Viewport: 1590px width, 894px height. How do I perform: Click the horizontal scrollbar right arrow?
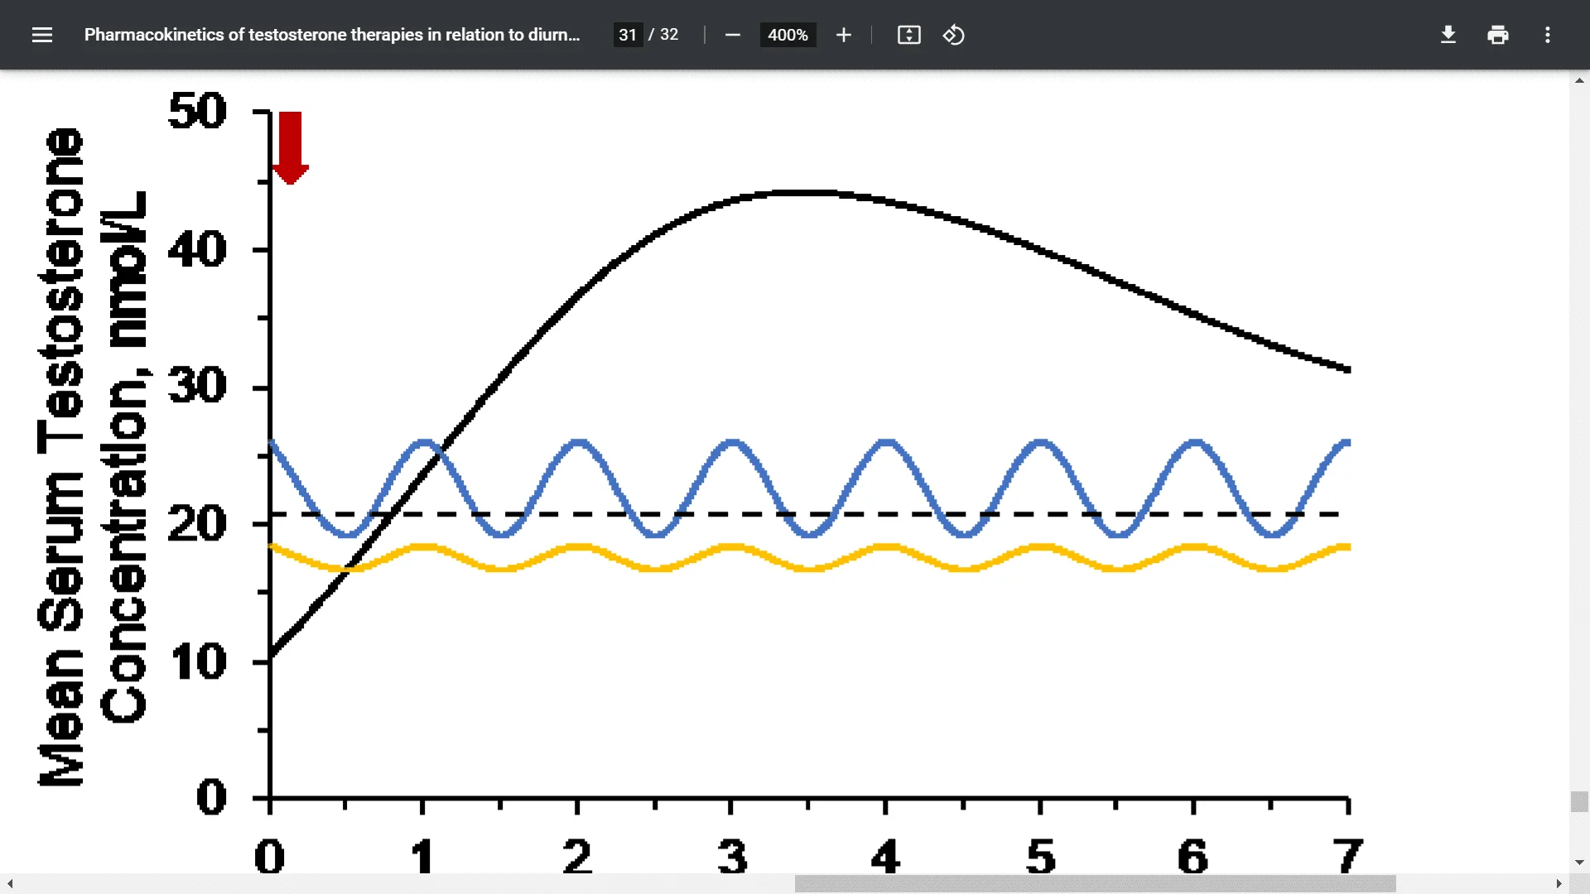1559,884
